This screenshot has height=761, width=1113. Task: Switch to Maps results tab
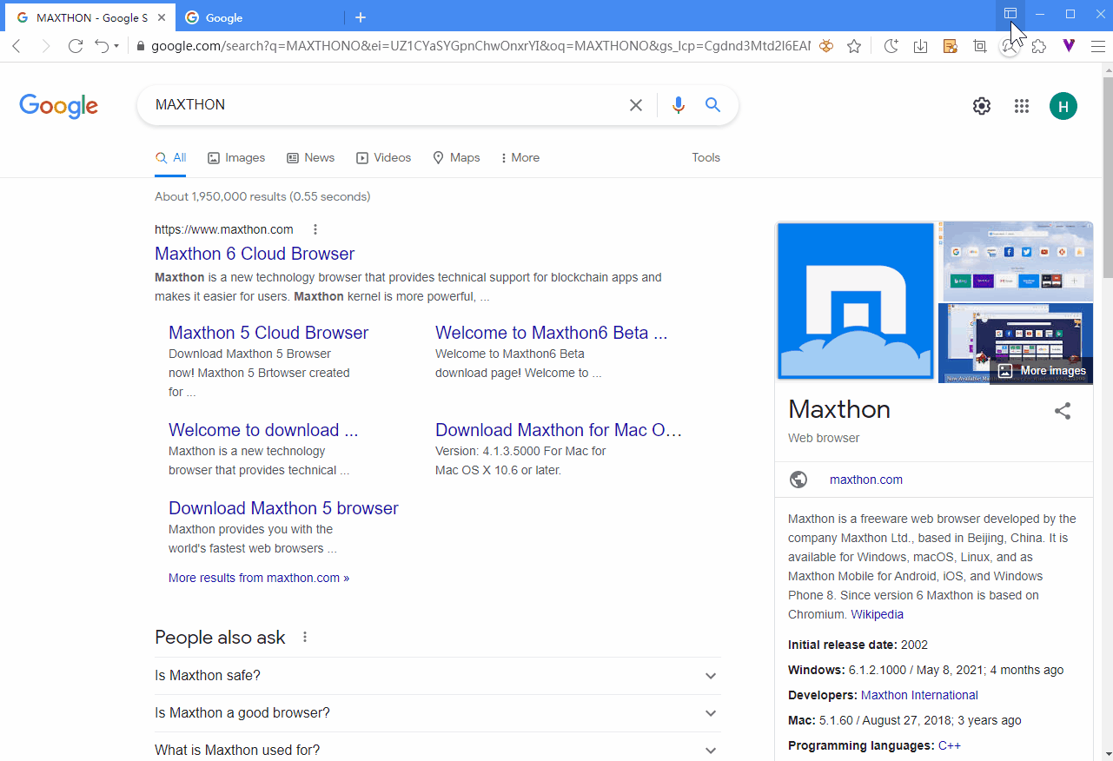click(457, 158)
